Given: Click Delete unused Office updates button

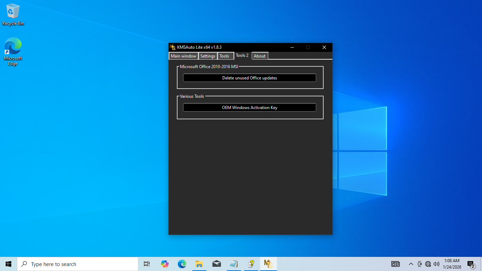Looking at the screenshot, I should coord(249,78).
